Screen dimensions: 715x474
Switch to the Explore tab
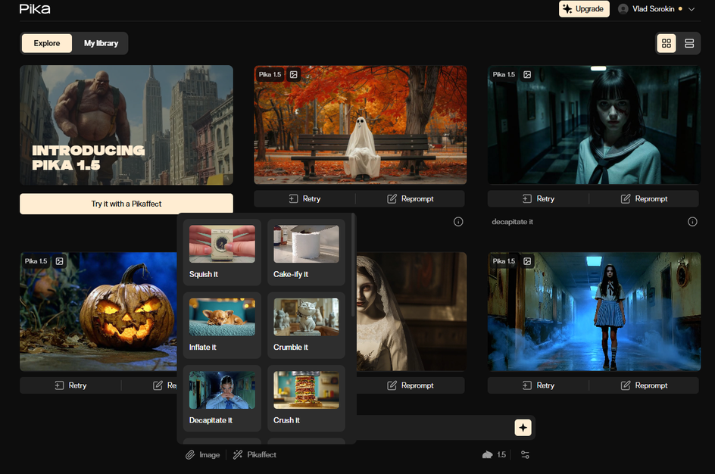pyautogui.click(x=46, y=43)
